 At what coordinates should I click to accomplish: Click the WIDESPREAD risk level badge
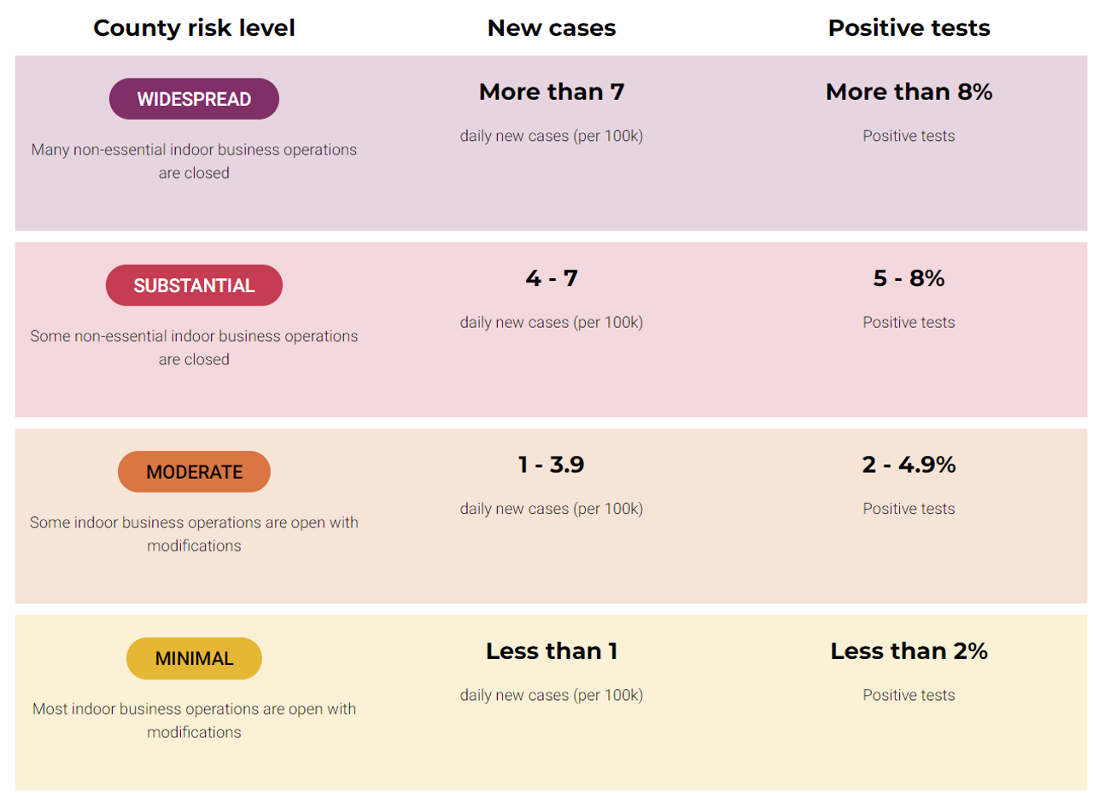194,99
